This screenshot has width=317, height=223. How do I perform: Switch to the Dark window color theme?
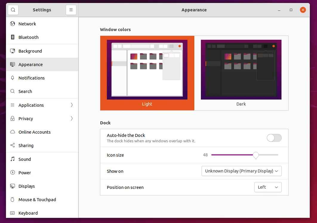(241, 73)
